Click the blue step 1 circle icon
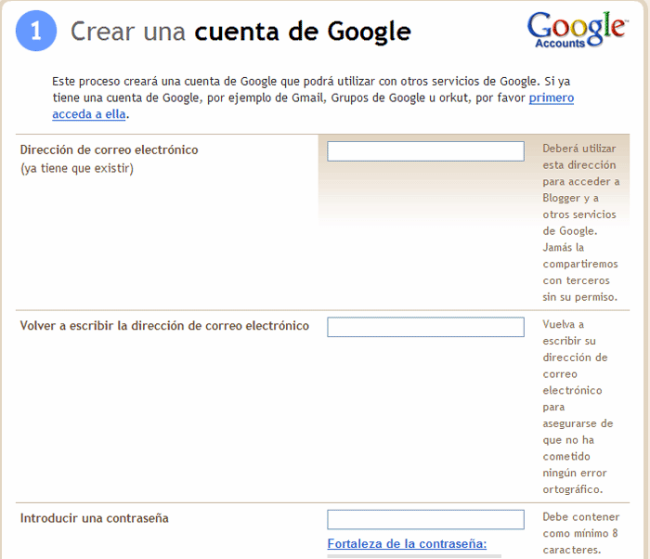This screenshot has width=650, height=559. 35,32
